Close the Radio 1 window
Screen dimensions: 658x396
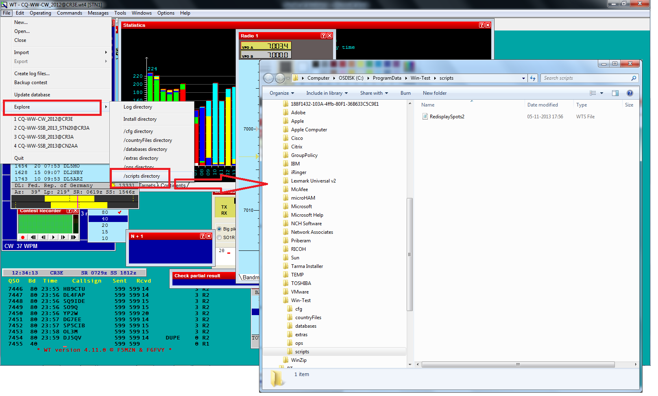pyautogui.click(x=330, y=36)
